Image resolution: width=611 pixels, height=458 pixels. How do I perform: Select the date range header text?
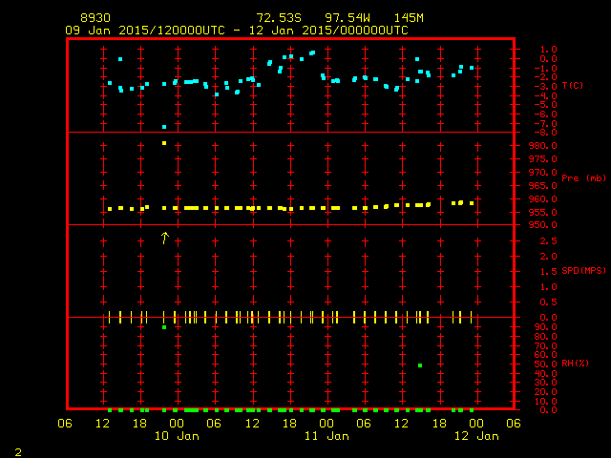237,31
